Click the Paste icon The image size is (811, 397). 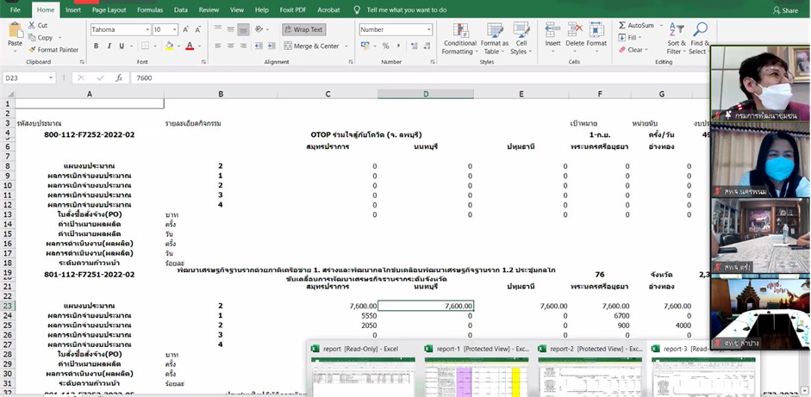click(15, 30)
